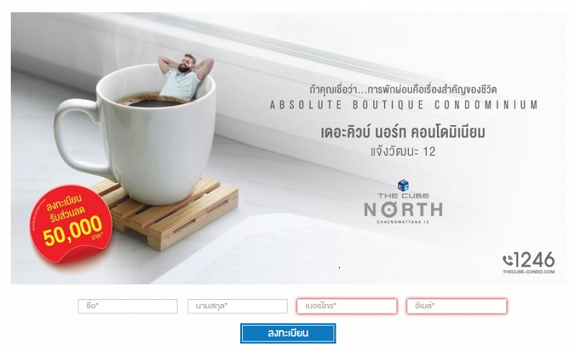The height and width of the screenshot is (350, 575).
Task: Select the เบอร์โทร phone number field
Action: point(347,306)
